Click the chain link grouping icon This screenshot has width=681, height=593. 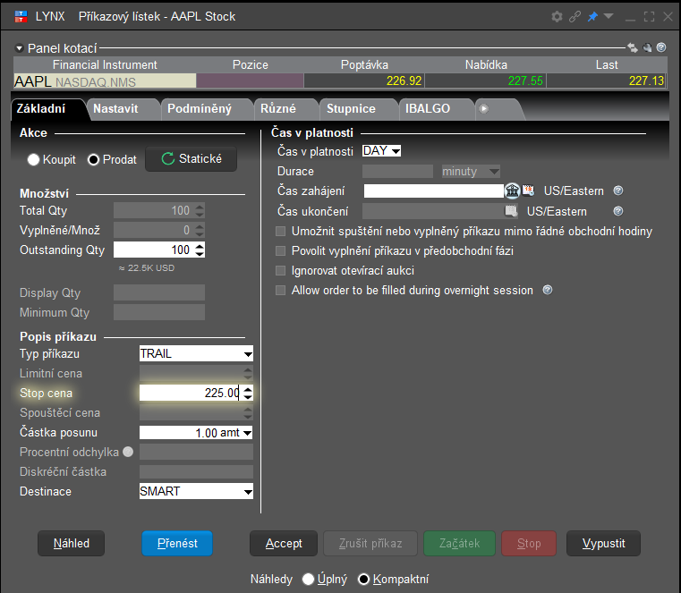click(x=575, y=17)
